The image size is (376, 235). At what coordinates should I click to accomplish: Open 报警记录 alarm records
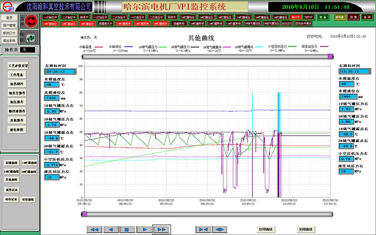11,189
